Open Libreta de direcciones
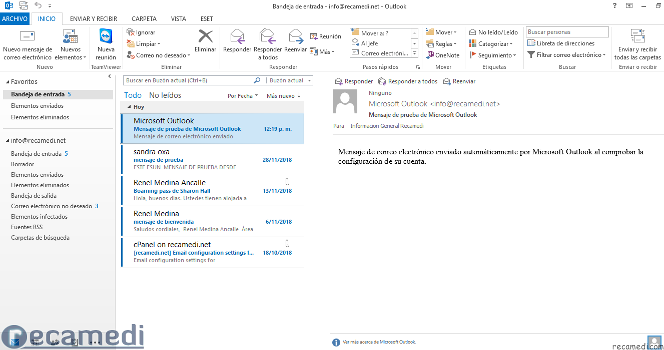Screen dimensions: 664x350 561,43
